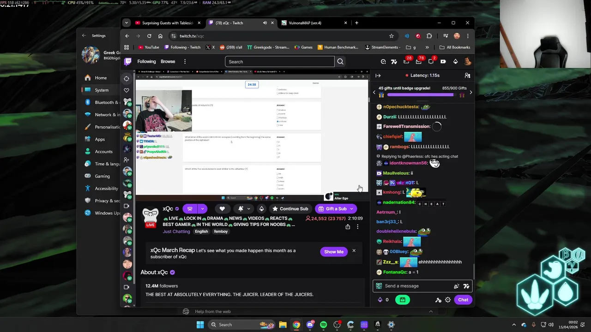The height and width of the screenshot is (332, 591).
Task: Toggle the purple watch streak button by xQc name
Action: pos(190,209)
